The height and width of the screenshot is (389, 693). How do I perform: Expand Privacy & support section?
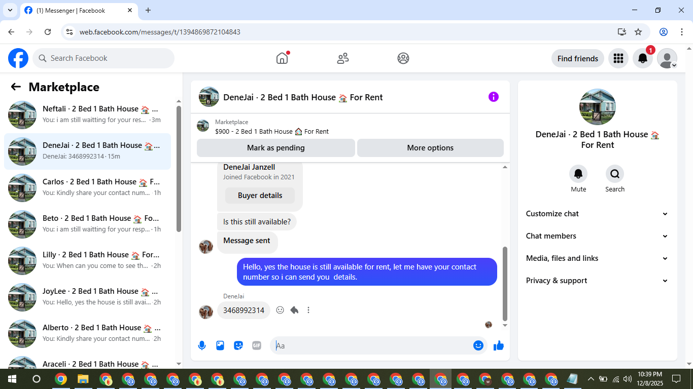coord(597,281)
